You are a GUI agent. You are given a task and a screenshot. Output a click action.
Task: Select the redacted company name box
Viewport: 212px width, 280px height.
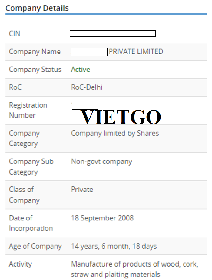click(89, 52)
